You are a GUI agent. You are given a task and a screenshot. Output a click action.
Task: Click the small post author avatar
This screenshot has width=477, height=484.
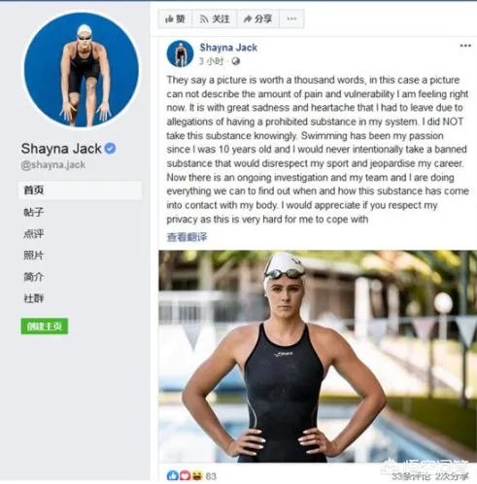pyautogui.click(x=180, y=53)
